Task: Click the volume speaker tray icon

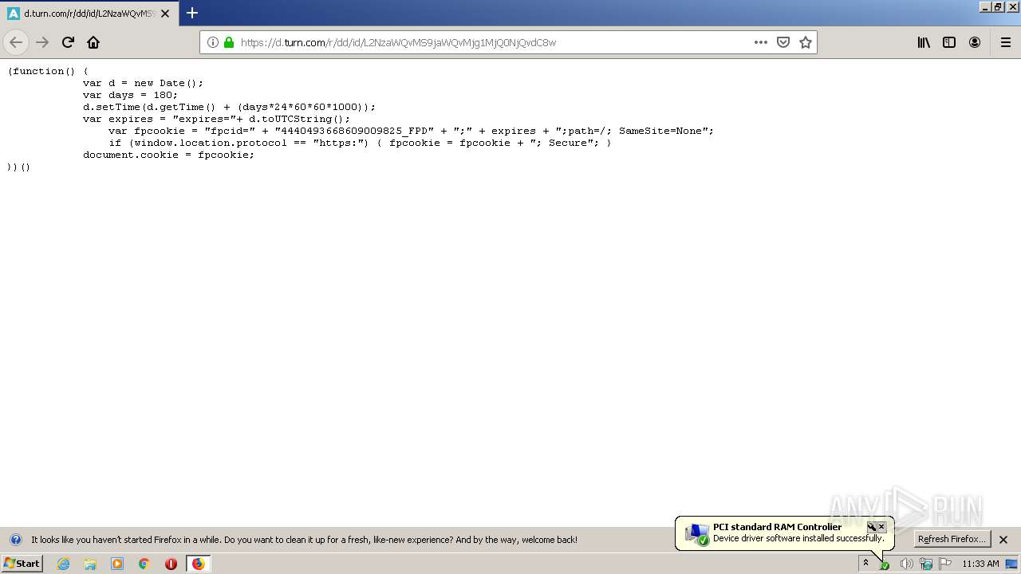Action: pos(906,564)
